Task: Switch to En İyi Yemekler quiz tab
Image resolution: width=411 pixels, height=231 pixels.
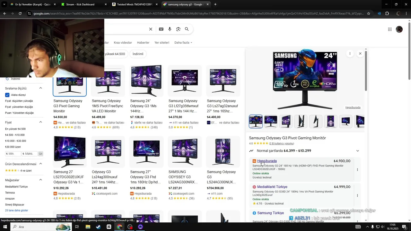Action: coord(32,4)
